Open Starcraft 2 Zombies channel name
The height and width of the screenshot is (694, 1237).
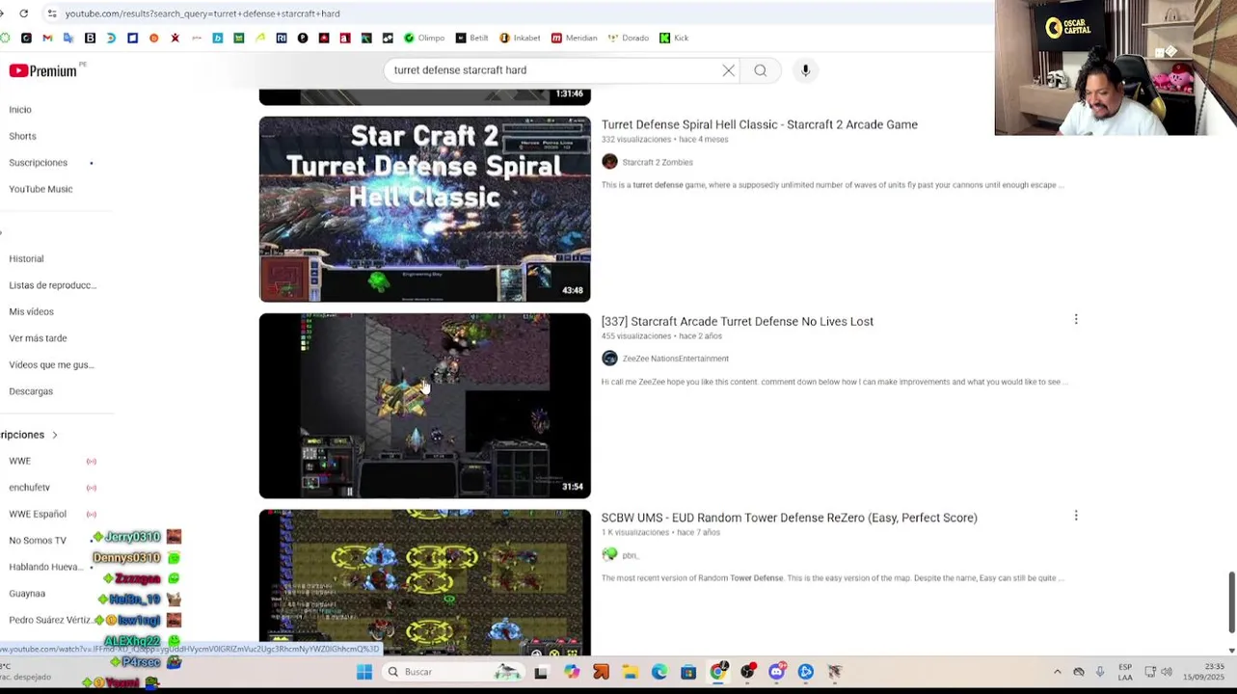tap(658, 162)
